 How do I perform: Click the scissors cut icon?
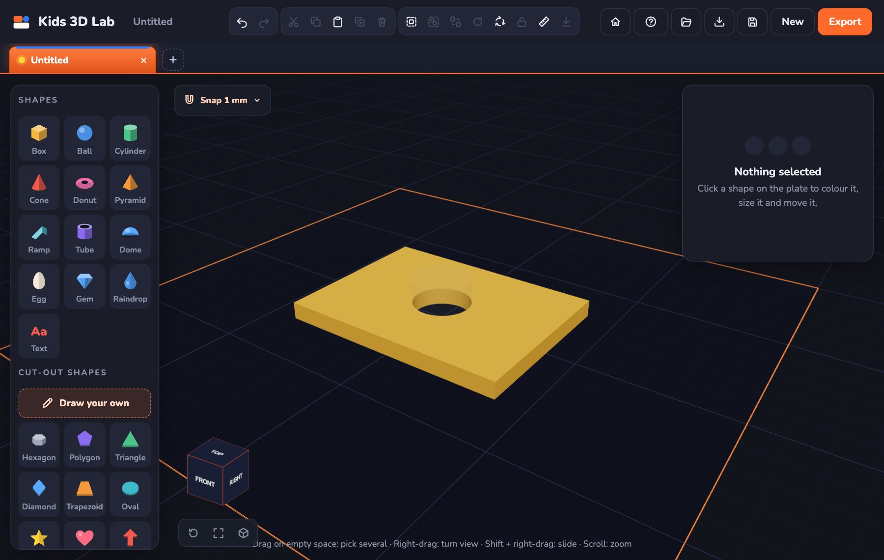[x=294, y=22]
